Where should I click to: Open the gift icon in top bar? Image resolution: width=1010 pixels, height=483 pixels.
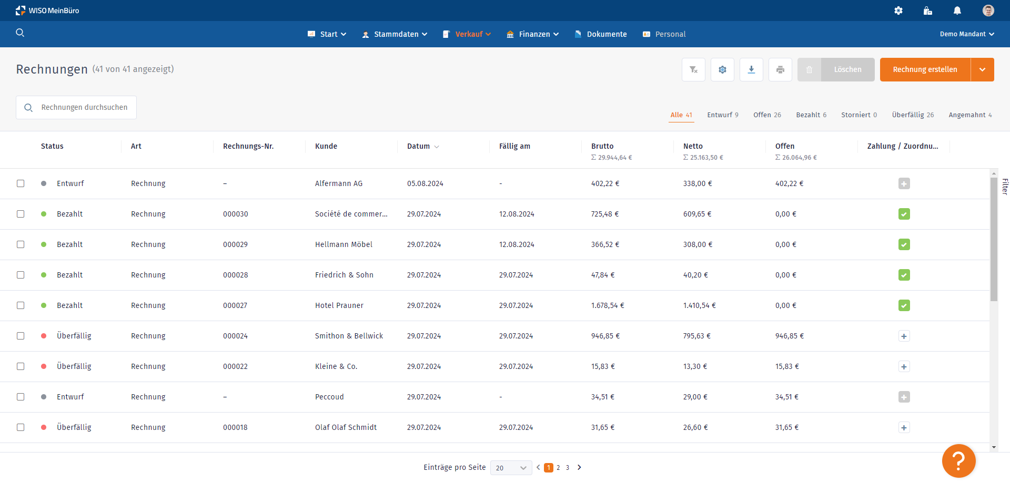pyautogui.click(x=928, y=11)
